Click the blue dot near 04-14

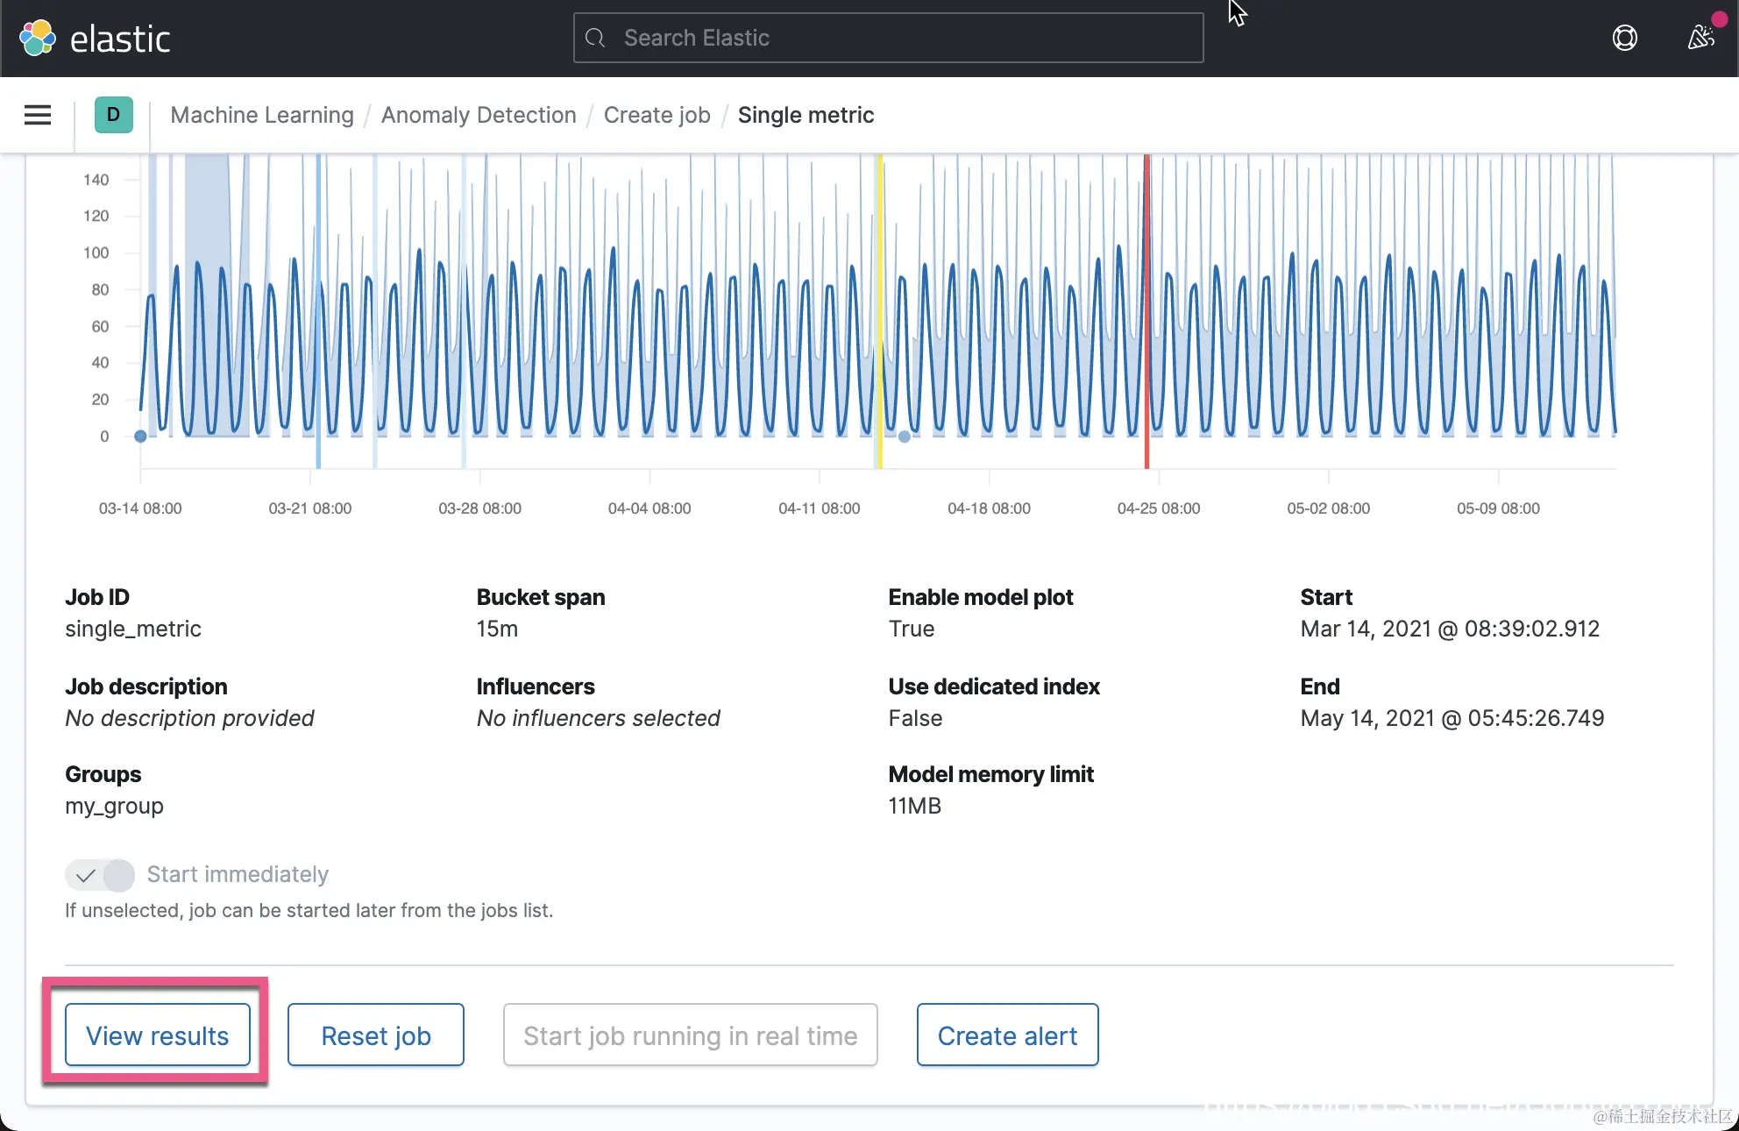pos(905,437)
